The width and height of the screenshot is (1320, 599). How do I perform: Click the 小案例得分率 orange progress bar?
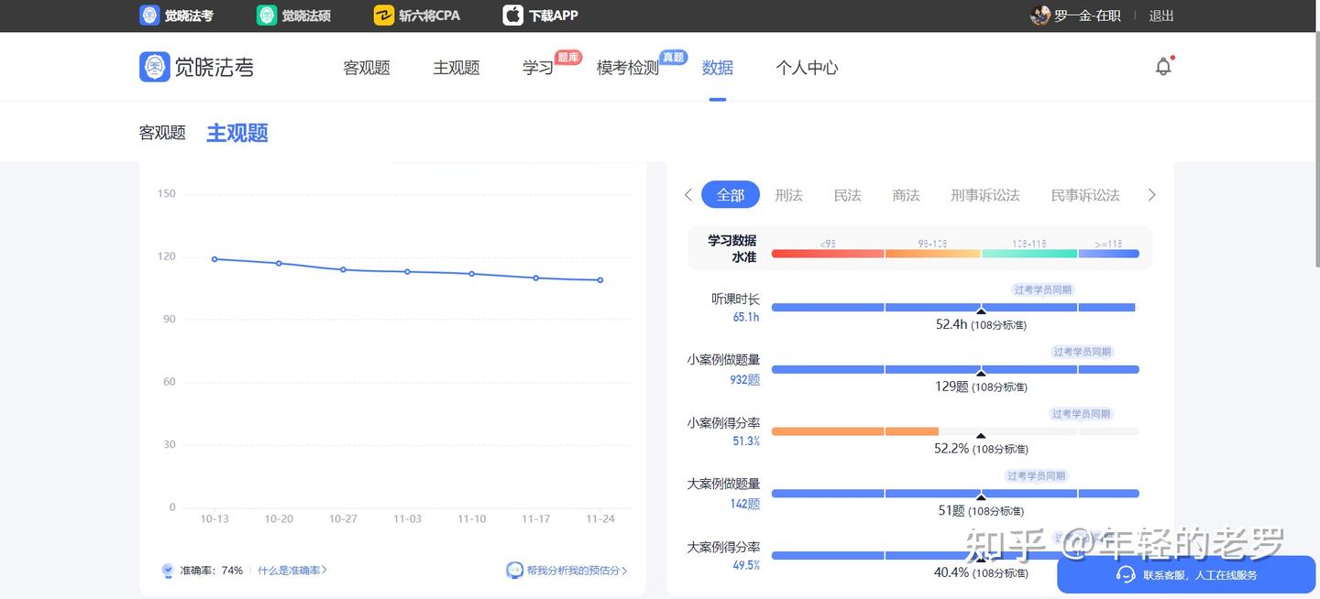coord(855,431)
